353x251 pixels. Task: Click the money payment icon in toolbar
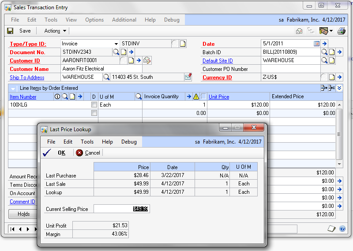[323, 31]
